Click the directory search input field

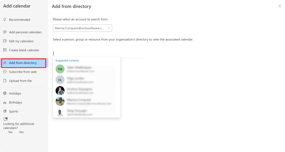pyautogui.click(x=98, y=53)
